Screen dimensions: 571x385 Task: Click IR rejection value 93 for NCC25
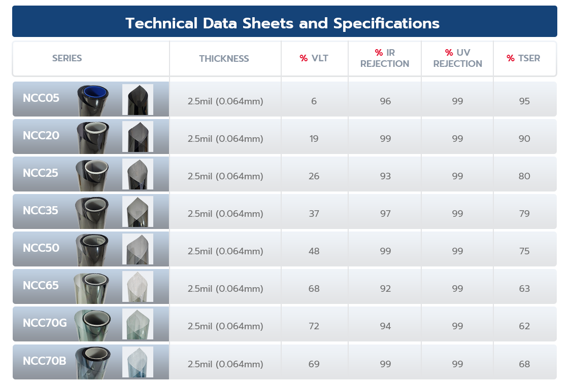coord(385,176)
